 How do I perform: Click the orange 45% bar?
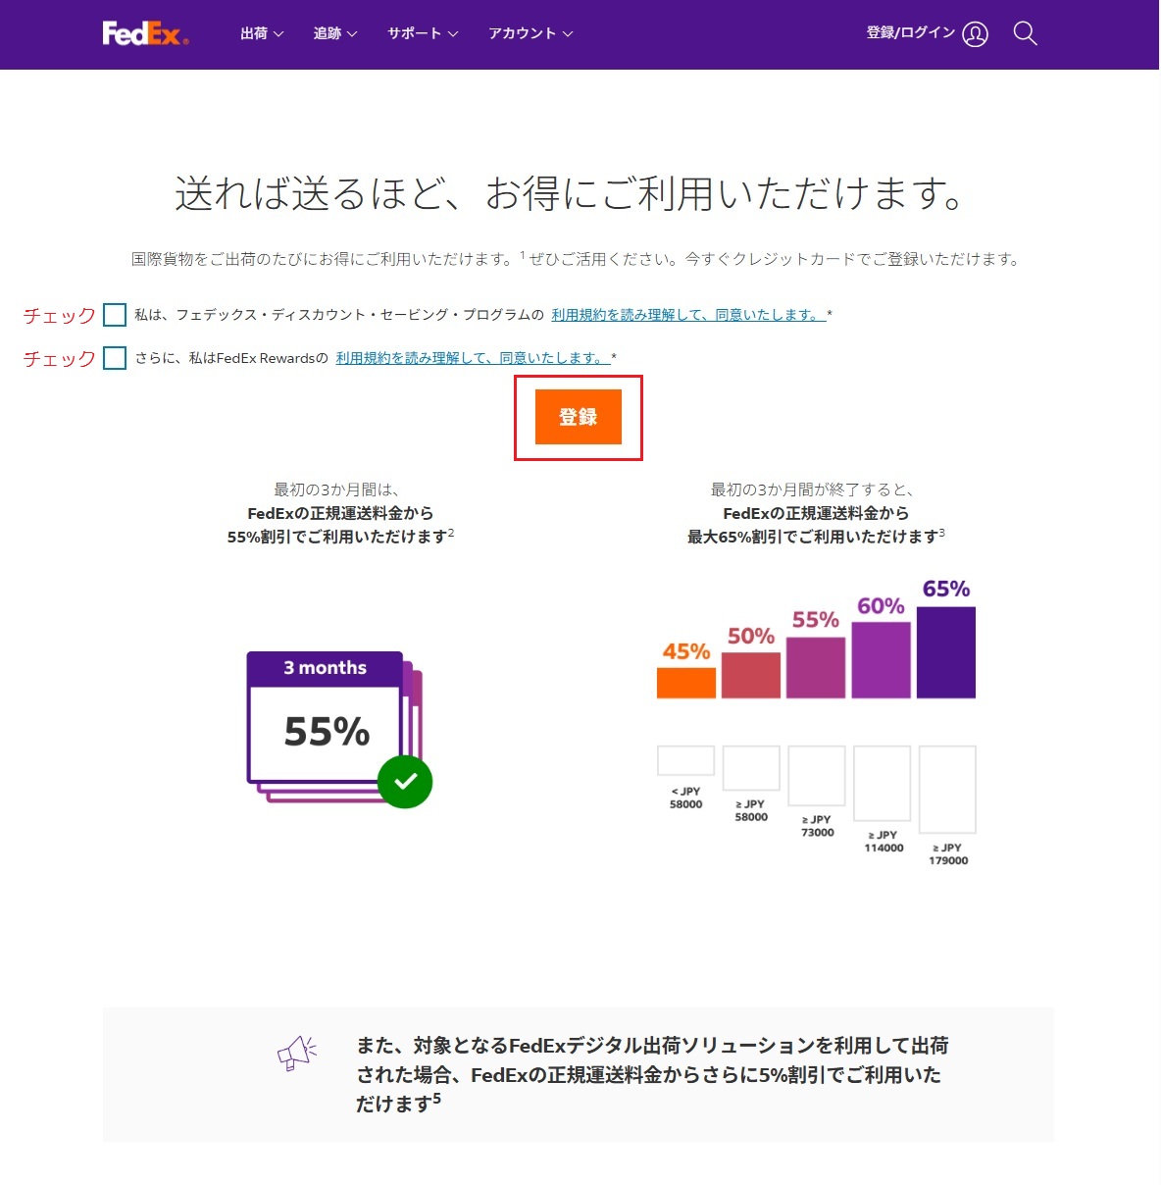pos(685,683)
